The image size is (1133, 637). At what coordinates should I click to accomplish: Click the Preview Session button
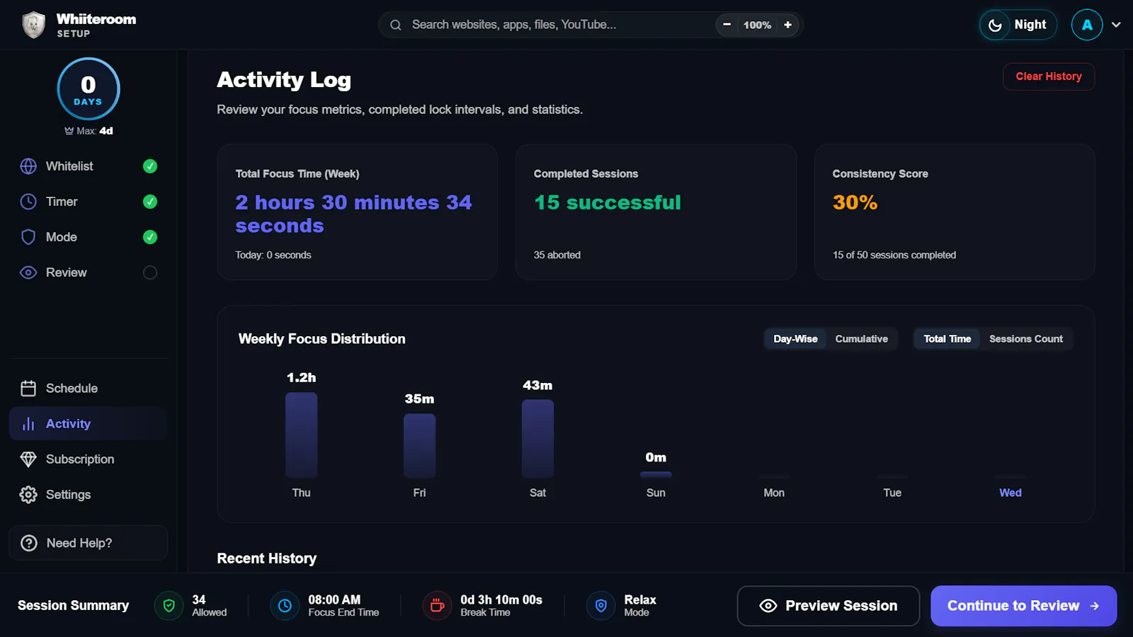[x=829, y=606]
